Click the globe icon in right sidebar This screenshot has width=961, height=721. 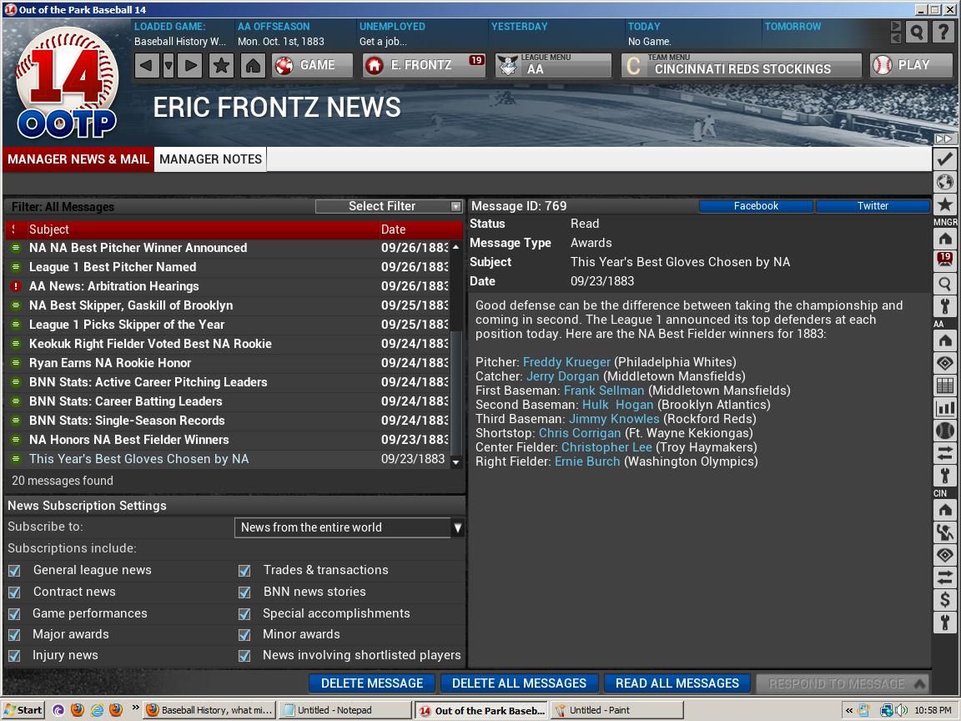click(944, 182)
